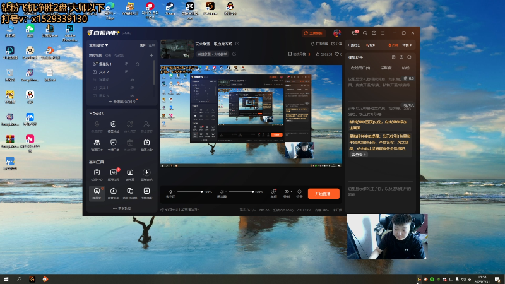Viewport: 505px width, 284px height.
Task: Open the hamburger menu in title bar
Action: coord(383,33)
